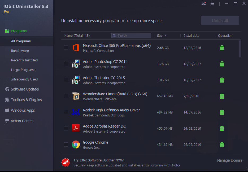Click the Realtek crab logo icon

(x=76, y=112)
